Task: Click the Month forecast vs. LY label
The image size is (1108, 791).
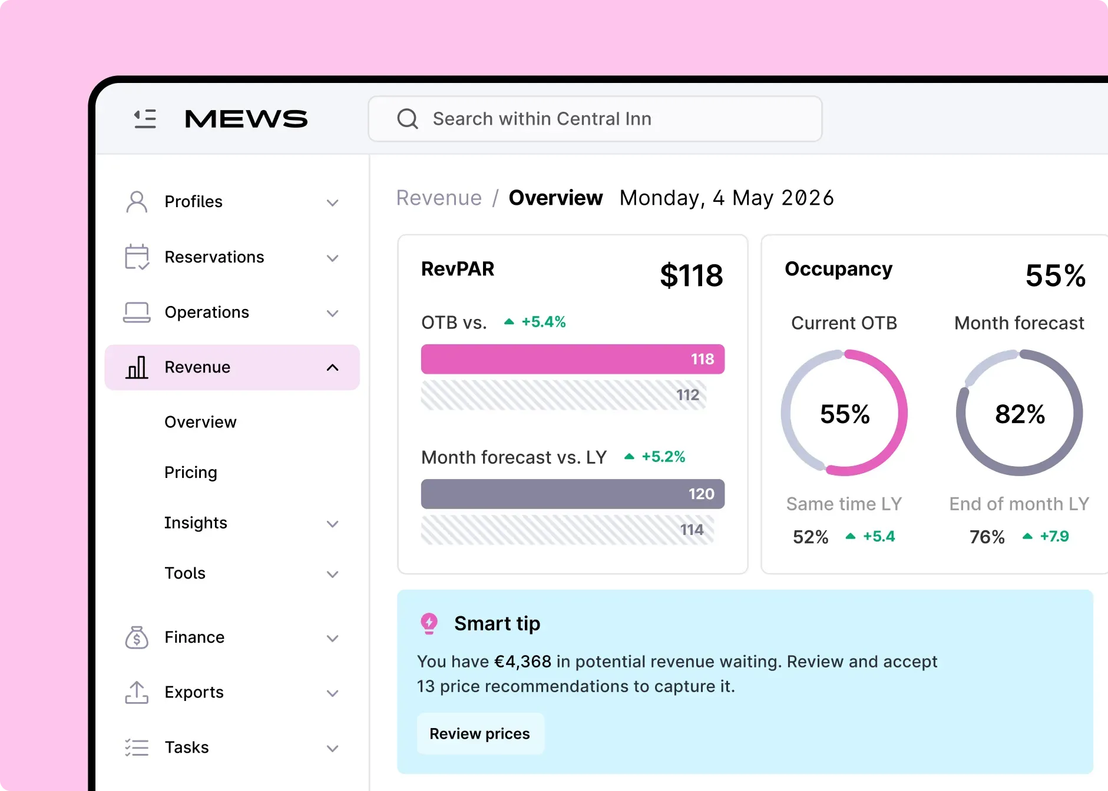Action: pos(514,457)
